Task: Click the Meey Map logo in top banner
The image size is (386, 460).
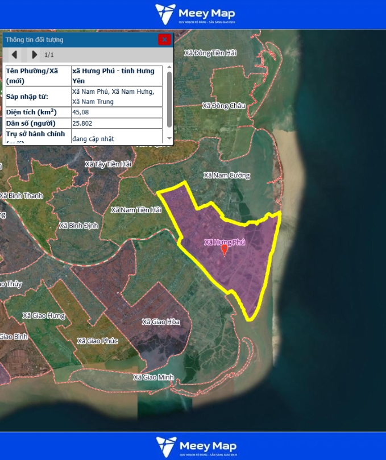Action: click(x=195, y=14)
